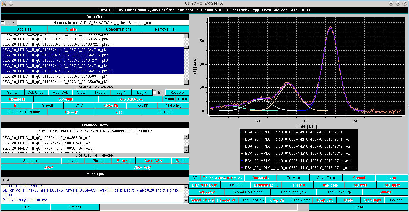409x212 pixels.
Task: Start the Movie playback button
Action: pos(100,93)
